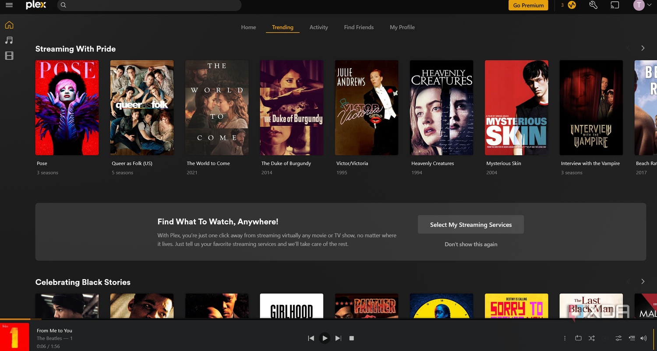
Task: Select the Home icon in the sidebar
Action: 9,25
